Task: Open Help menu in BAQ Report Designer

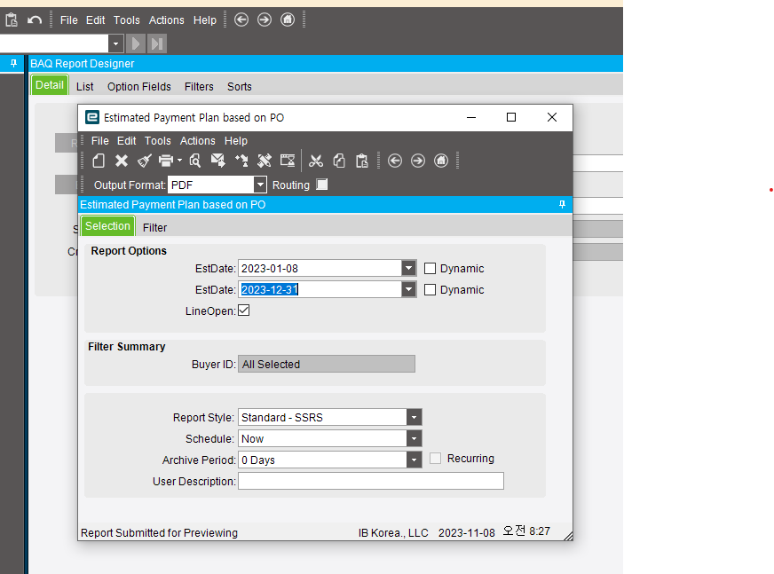Action: coord(205,20)
